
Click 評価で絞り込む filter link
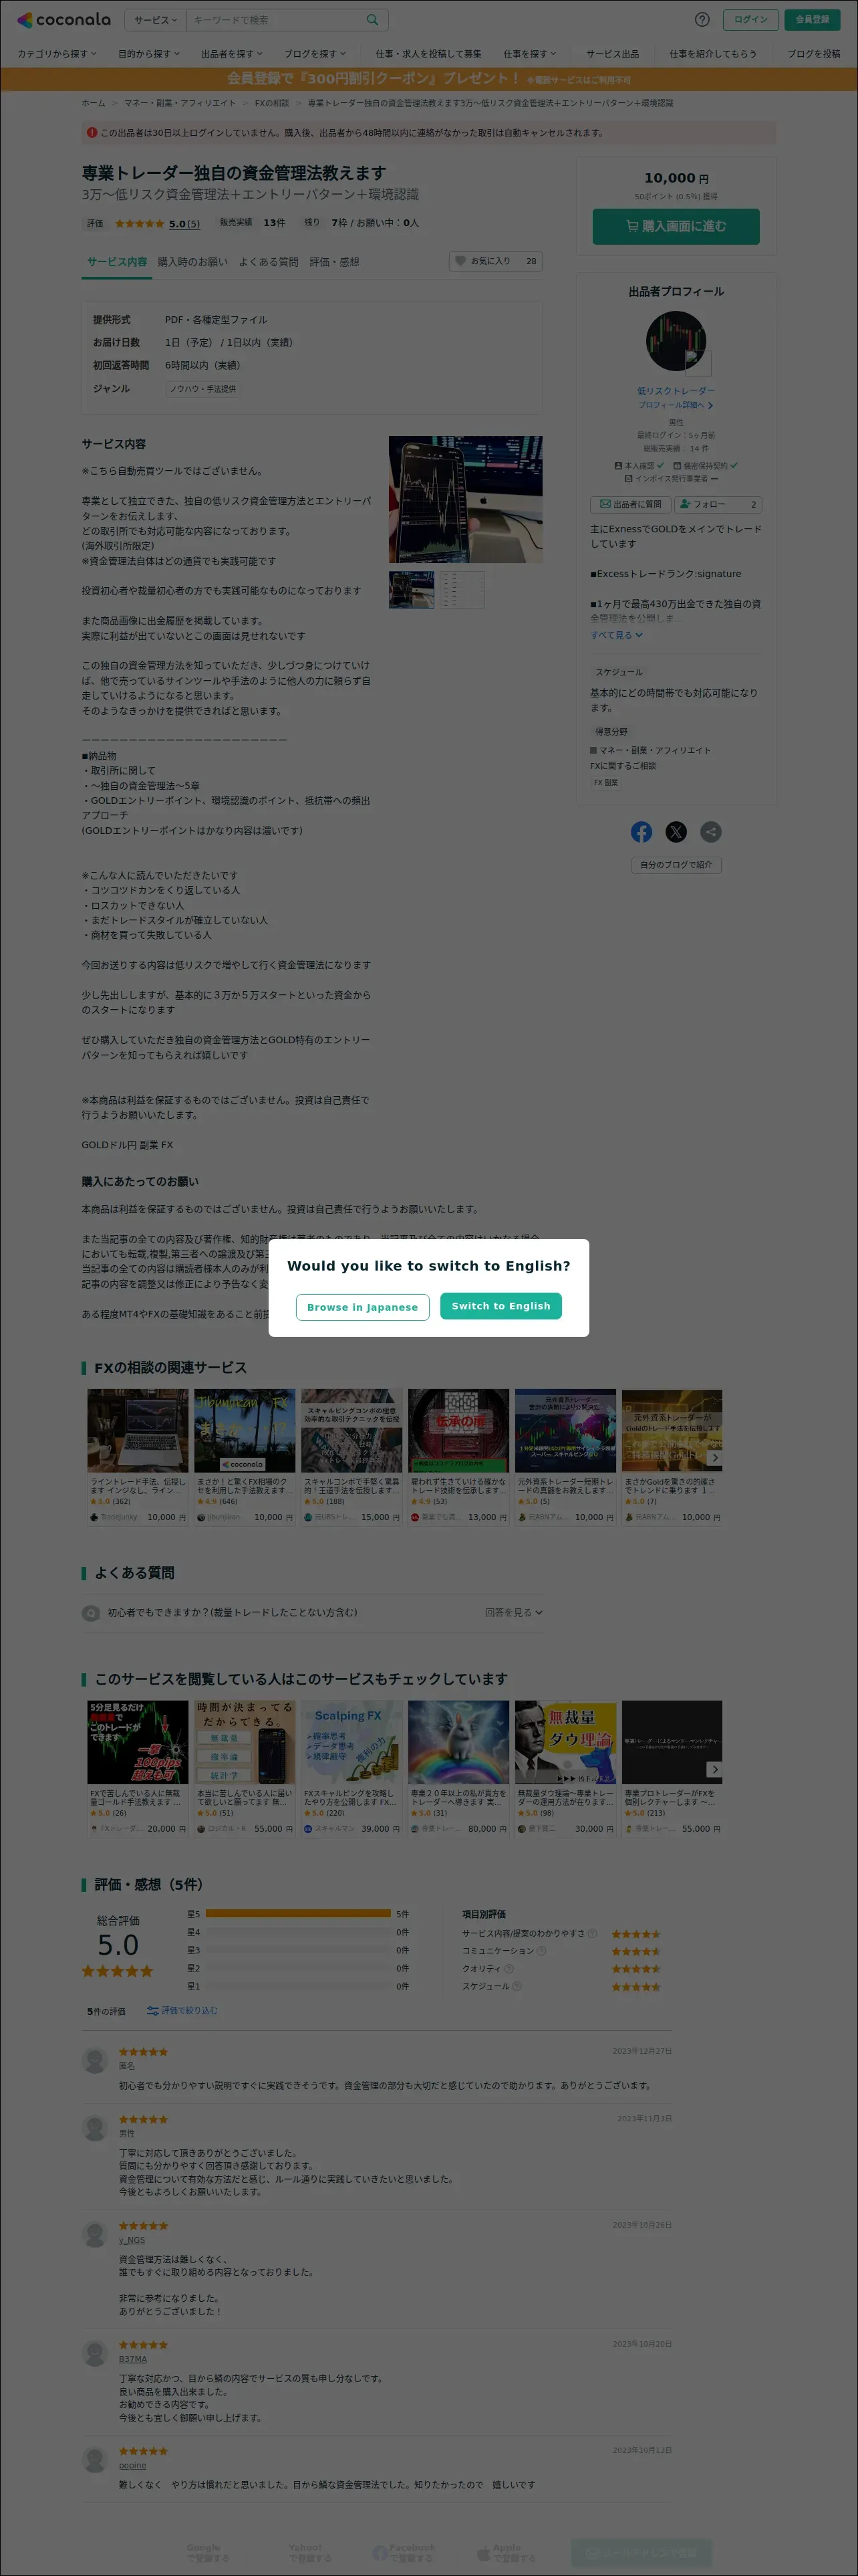click(190, 2010)
